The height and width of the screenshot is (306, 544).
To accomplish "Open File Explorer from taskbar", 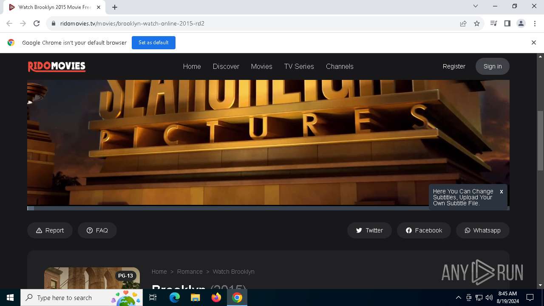I will pos(195,297).
